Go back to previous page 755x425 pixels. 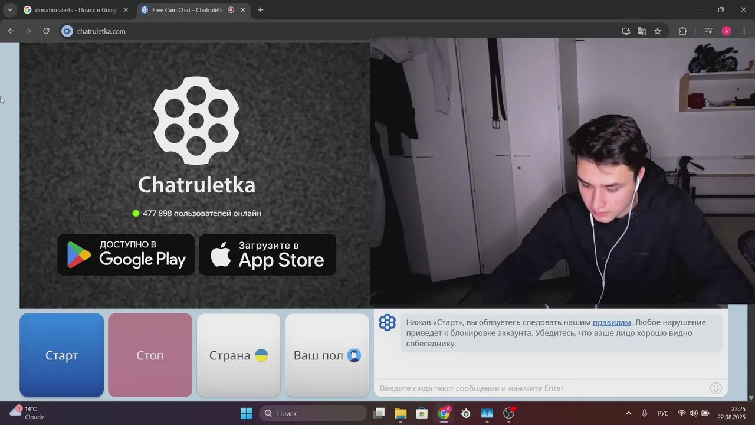[11, 31]
